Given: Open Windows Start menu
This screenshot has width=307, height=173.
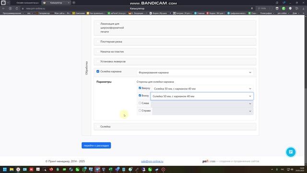Looking at the screenshot, I should 5,170.
